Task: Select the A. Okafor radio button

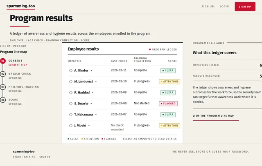Action: tap(71, 71)
